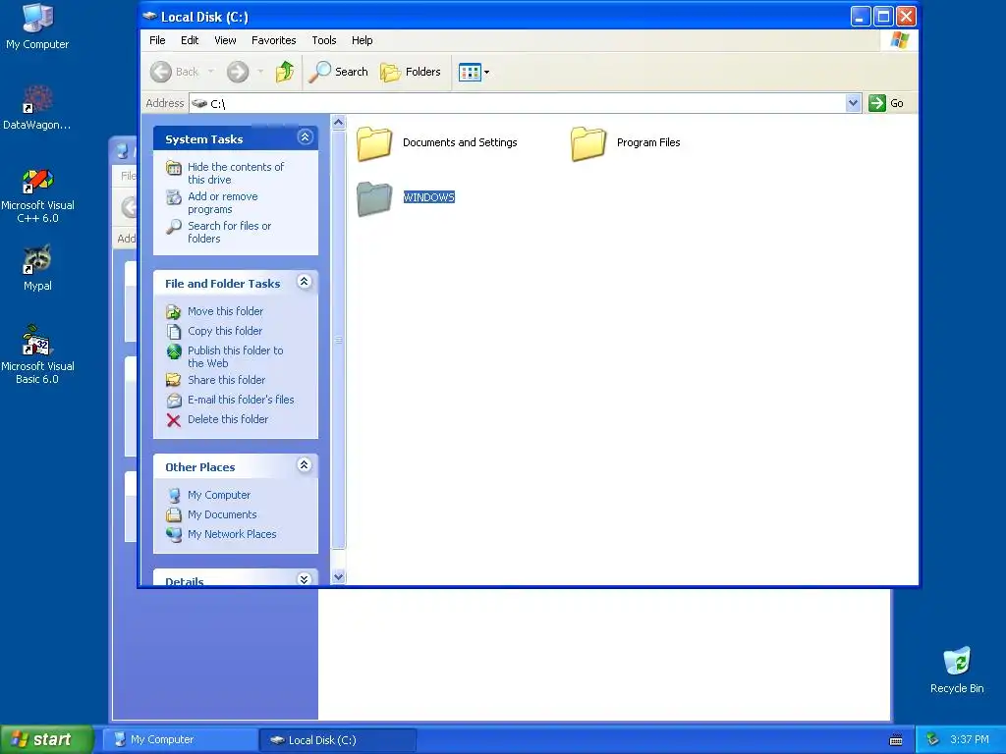Screen dimensions: 1006x754
Task: Open the Back history dropdown arrow
Action: 210,72
